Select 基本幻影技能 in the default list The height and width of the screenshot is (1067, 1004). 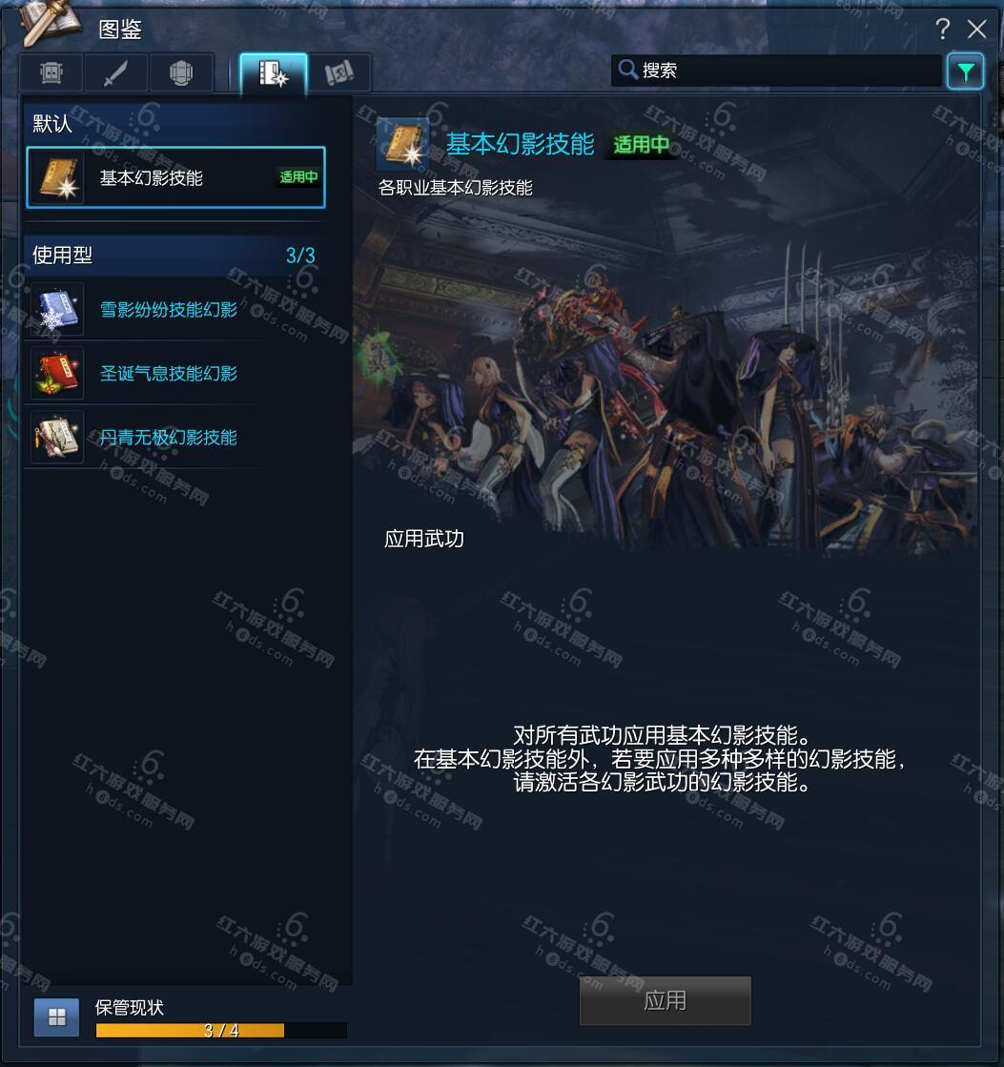coord(175,177)
